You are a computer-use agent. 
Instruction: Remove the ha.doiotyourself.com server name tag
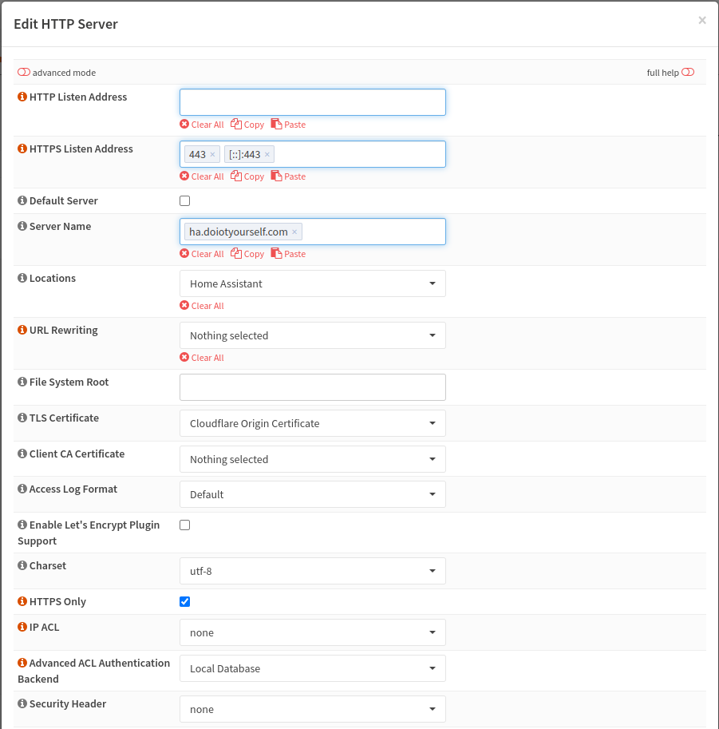294,231
